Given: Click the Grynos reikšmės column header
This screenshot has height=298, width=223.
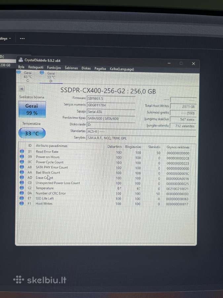Looking at the screenshot, I should (x=178, y=147).
